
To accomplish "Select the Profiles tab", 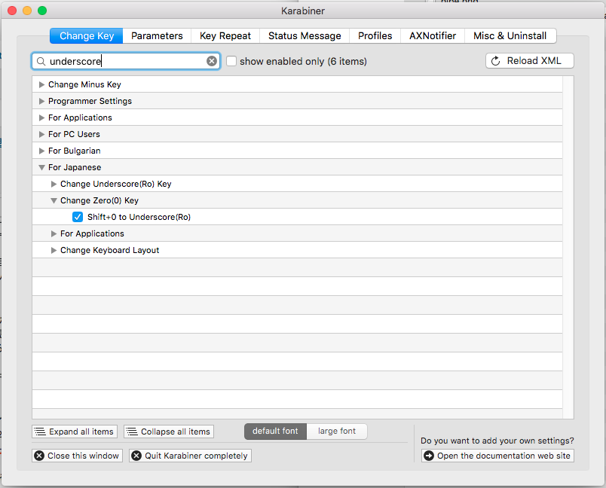I will click(375, 36).
